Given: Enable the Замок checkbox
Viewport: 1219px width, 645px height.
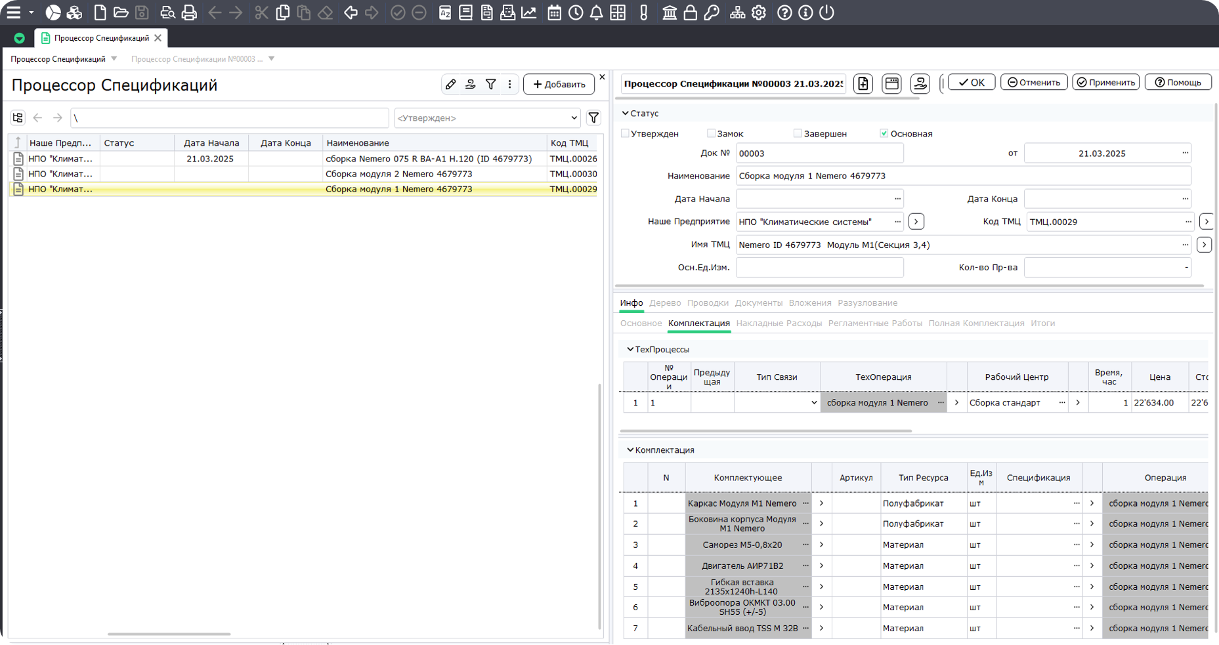Looking at the screenshot, I should coord(711,133).
